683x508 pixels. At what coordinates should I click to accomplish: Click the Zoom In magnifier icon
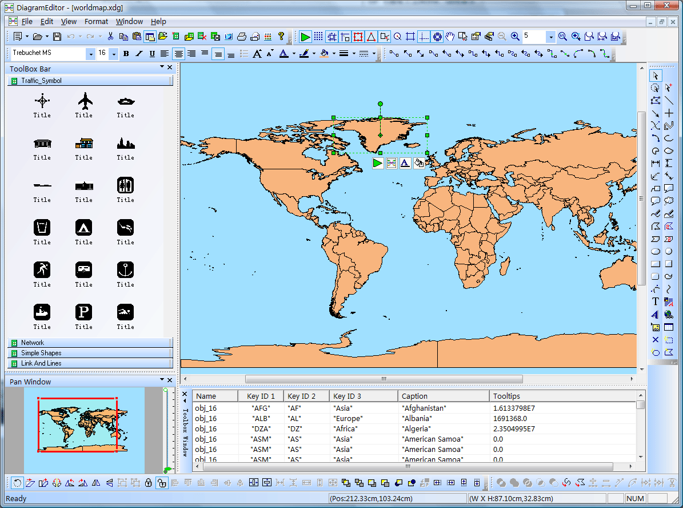pyautogui.click(x=515, y=37)
